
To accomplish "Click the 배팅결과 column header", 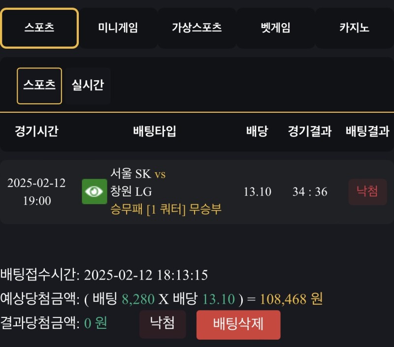I will click(x=367, y=131).
